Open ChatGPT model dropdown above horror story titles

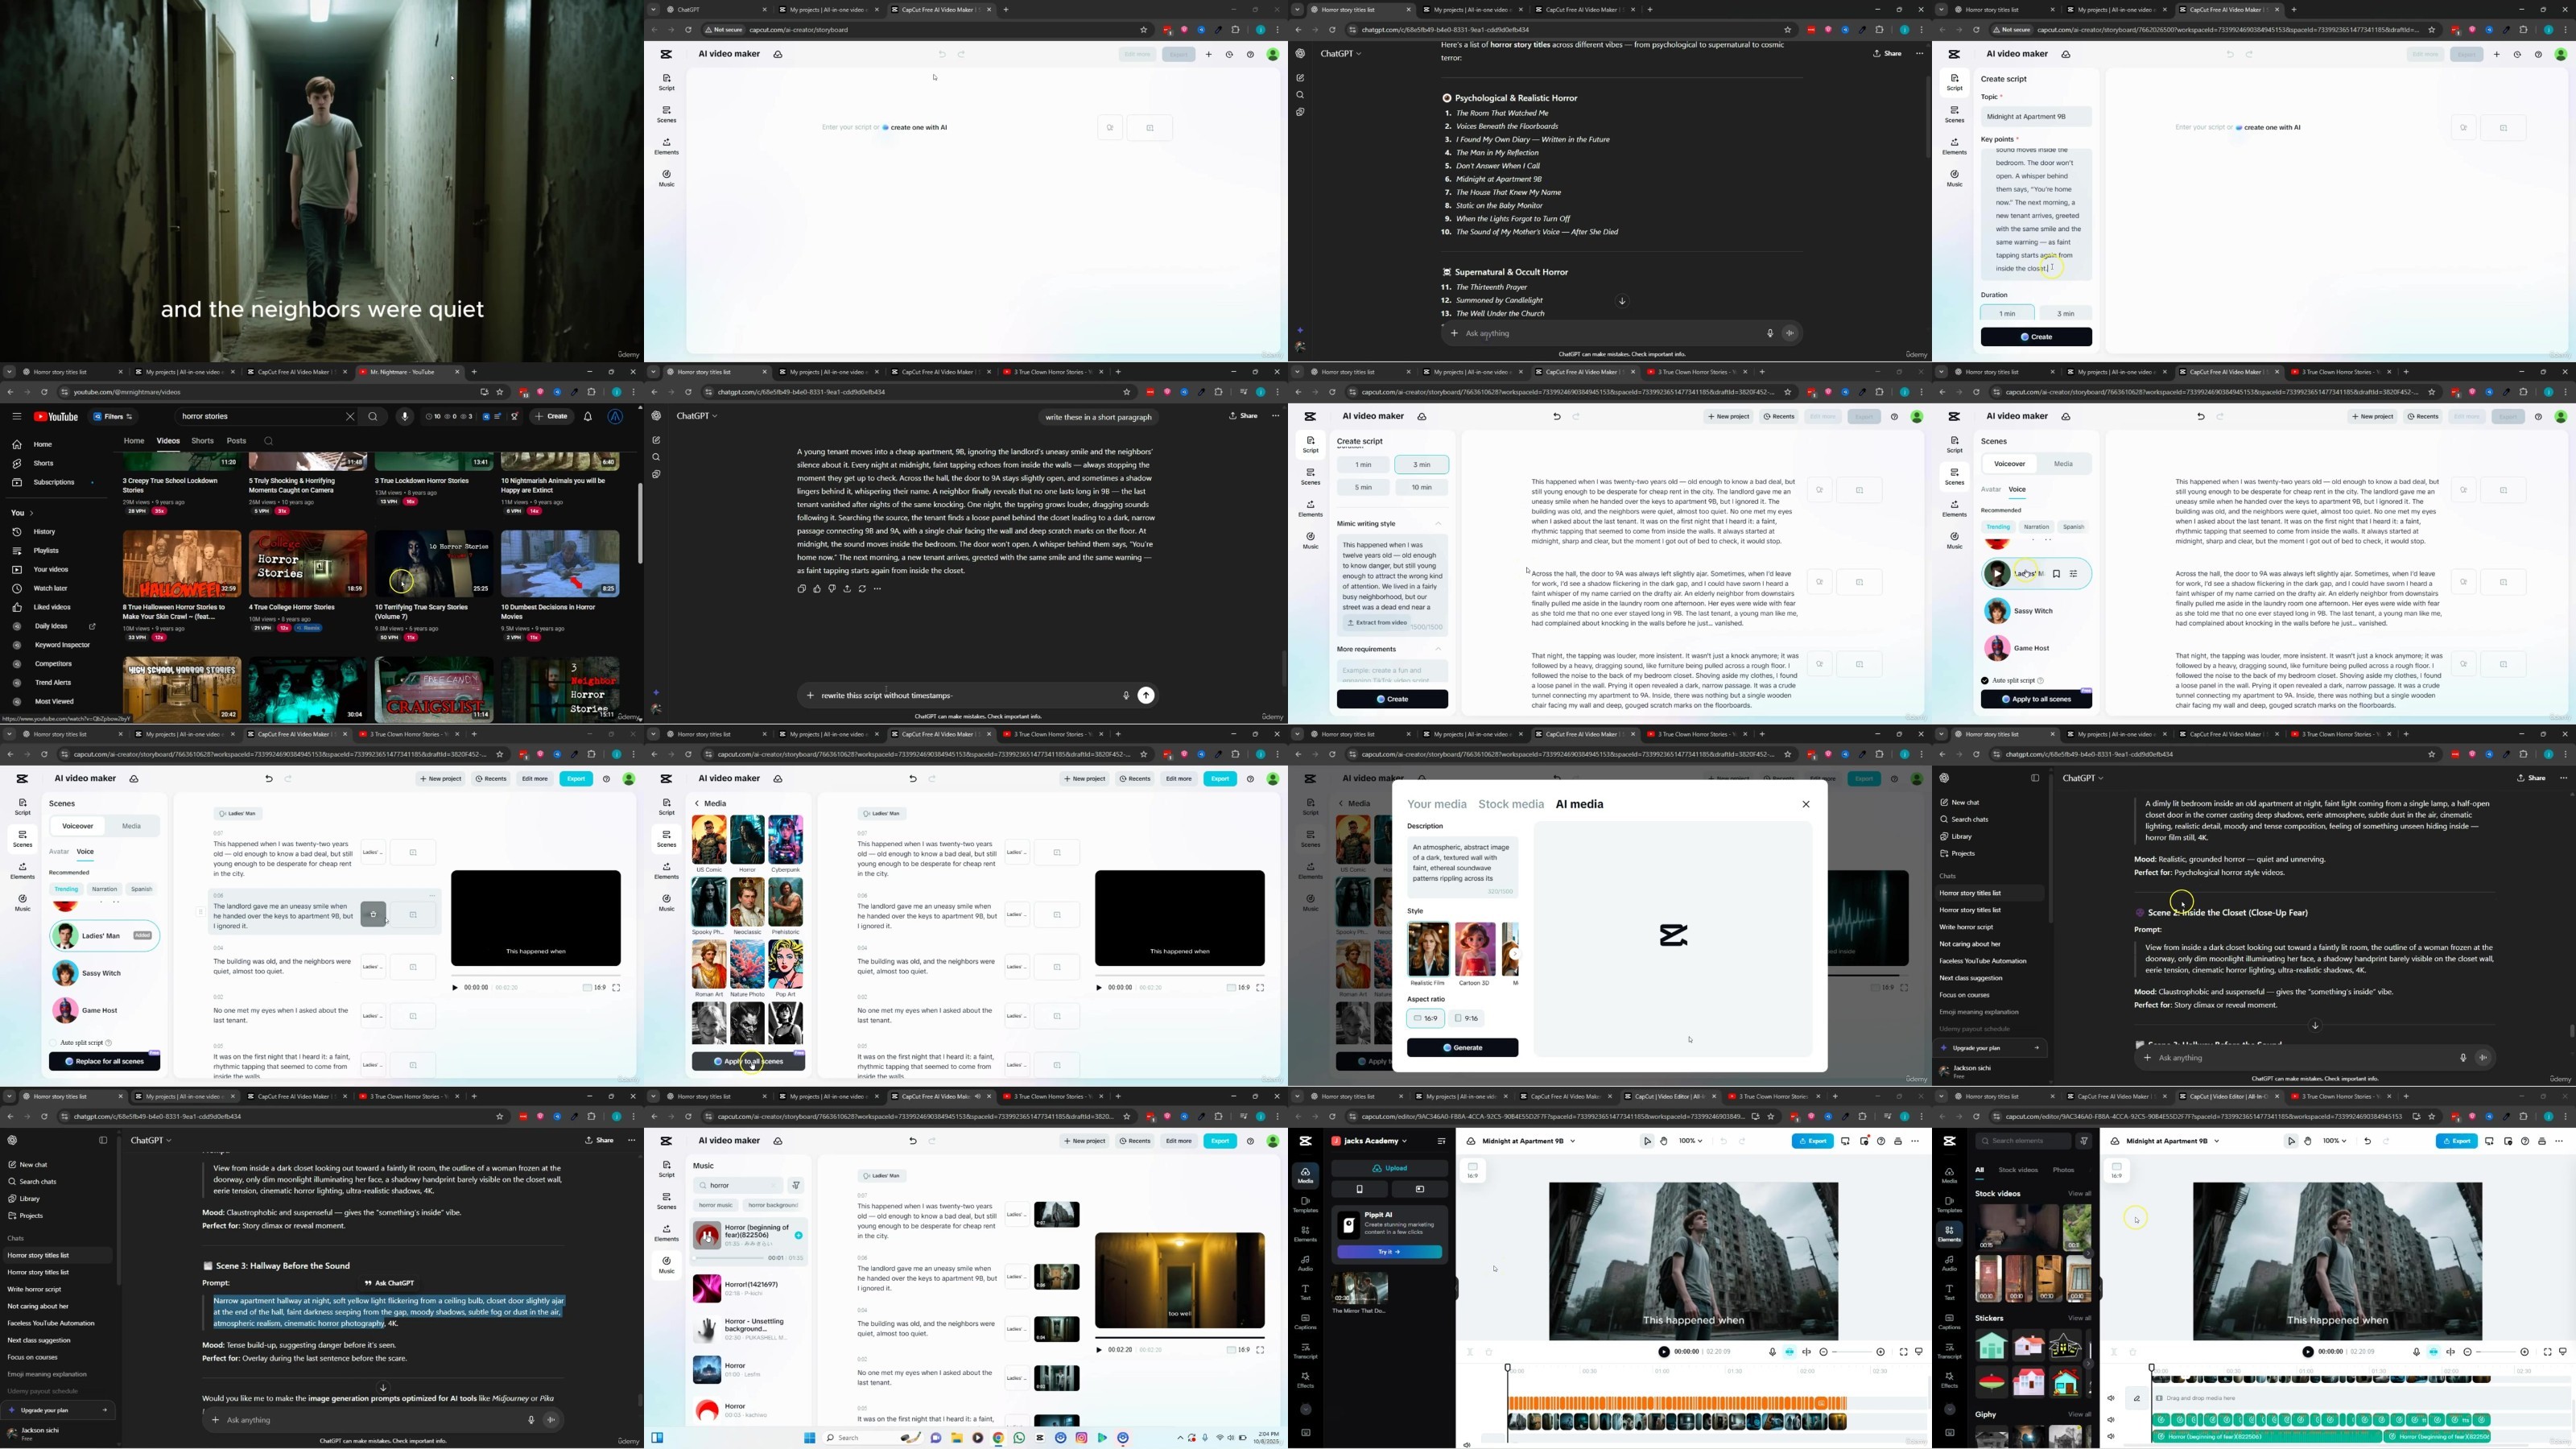click(1341, 54)
